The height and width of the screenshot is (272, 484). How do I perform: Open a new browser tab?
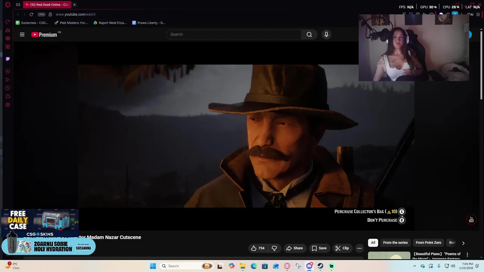point(74,5)
